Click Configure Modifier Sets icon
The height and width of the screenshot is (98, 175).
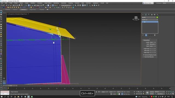point(155,35)
